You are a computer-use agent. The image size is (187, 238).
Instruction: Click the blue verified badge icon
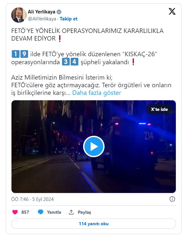59,12
